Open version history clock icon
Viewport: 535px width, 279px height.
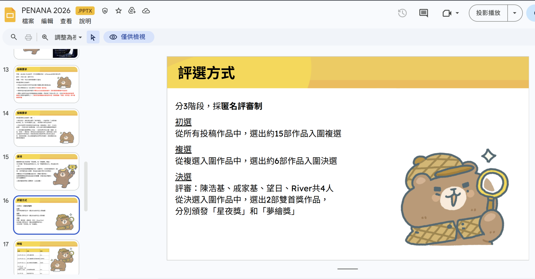point(402,13)
